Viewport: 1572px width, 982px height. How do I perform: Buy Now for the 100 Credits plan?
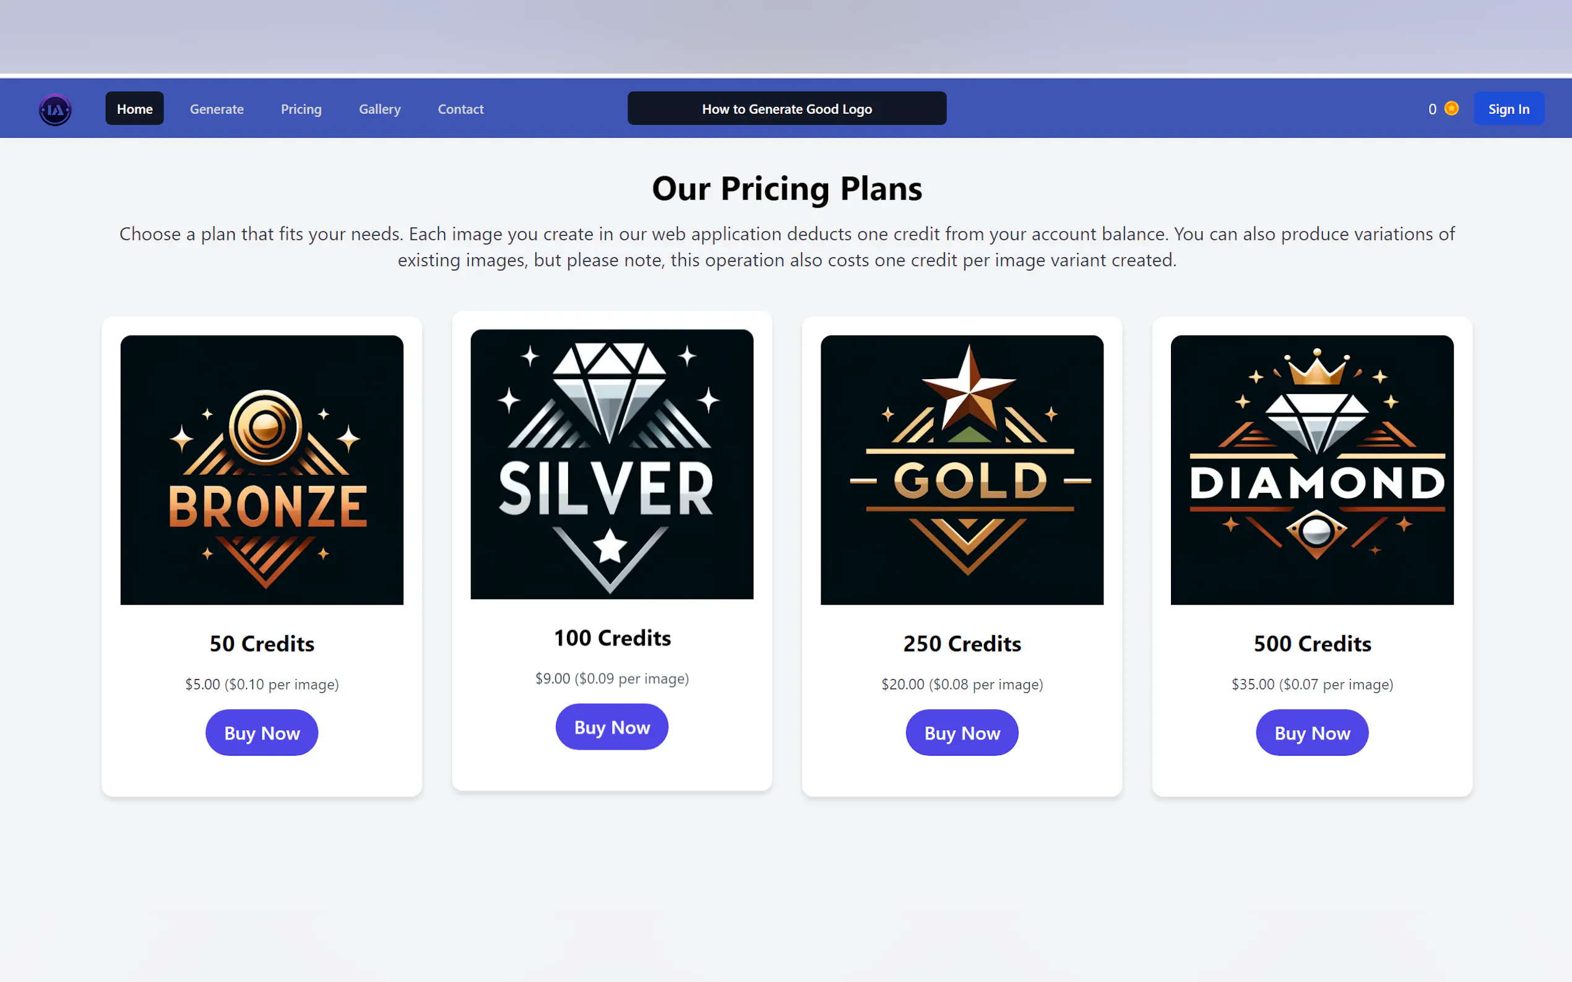[611, 727]
